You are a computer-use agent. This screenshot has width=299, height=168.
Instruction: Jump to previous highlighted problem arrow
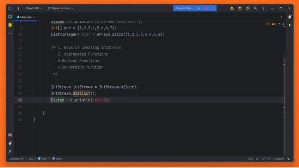pyautogui.click(x=279, y=24)
